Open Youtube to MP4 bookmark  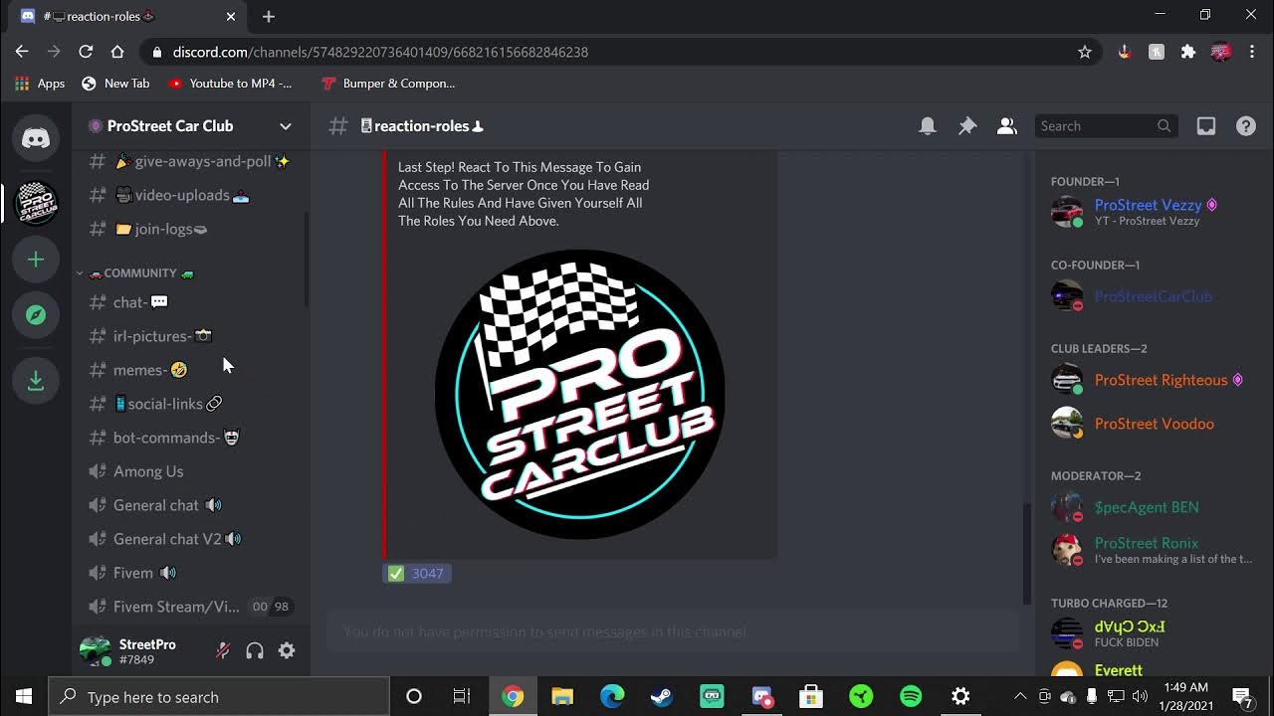pos(231,84)
